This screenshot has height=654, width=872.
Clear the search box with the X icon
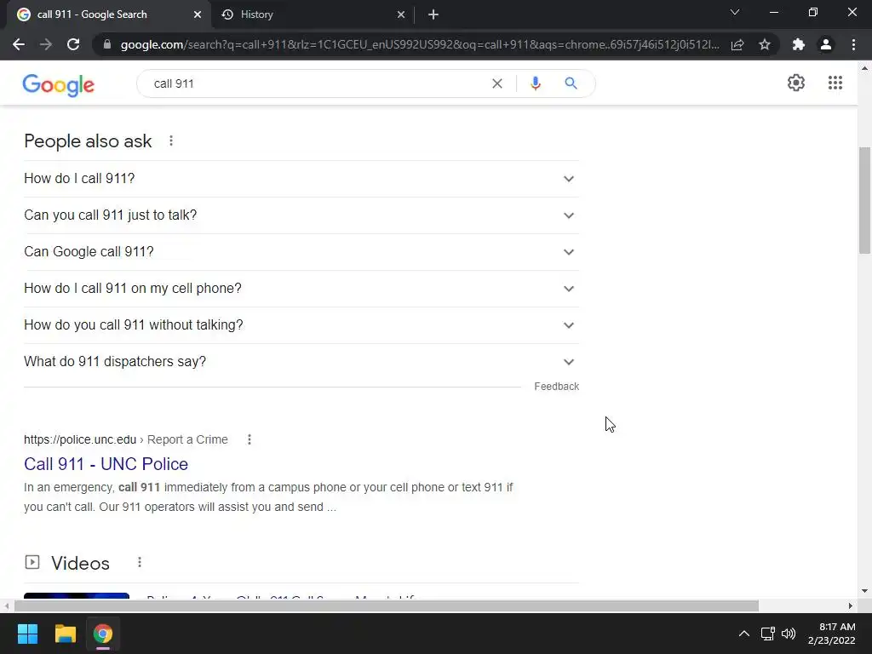pos(497,83)
